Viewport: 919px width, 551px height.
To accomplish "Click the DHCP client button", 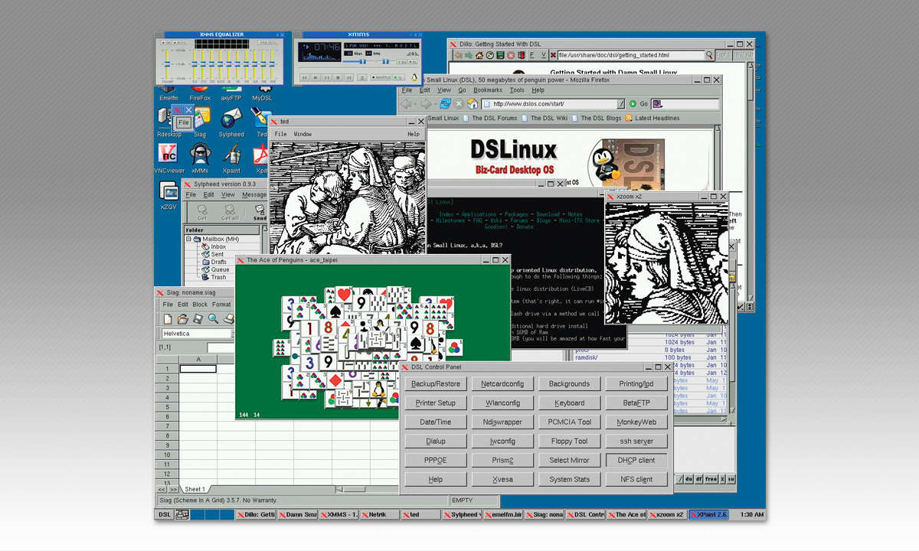I will [636, 460].
